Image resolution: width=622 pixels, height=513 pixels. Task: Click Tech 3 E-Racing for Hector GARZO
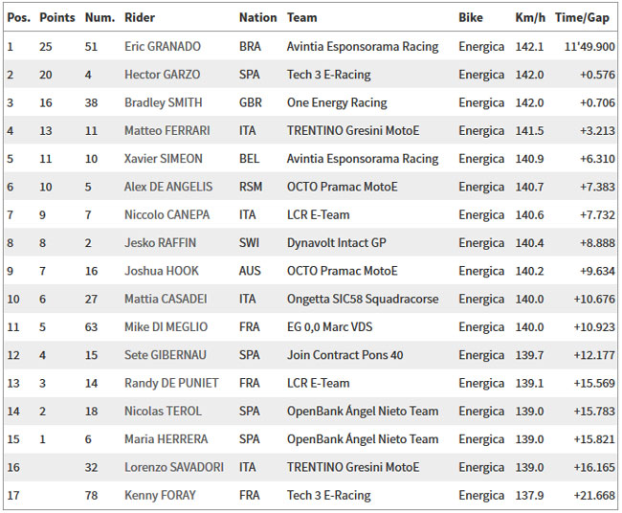tap(328, 75)
